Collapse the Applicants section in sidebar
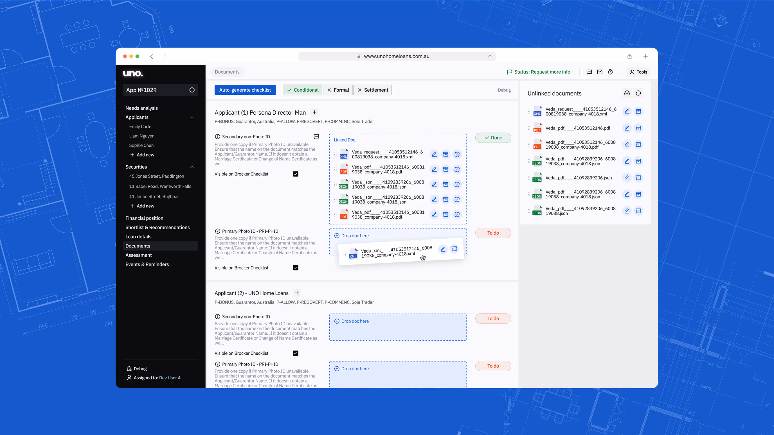Image resolution: width=774 pixels, height=435 pixels. 192,117
